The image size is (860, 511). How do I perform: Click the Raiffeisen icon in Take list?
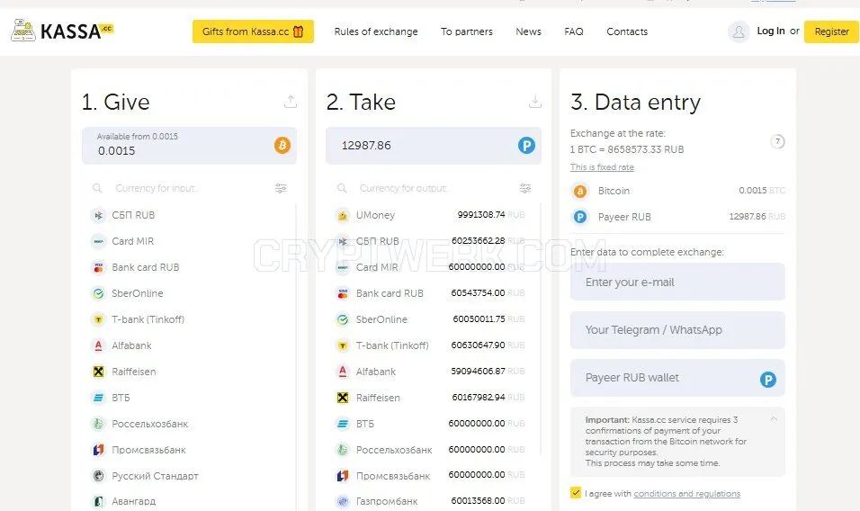343,398
